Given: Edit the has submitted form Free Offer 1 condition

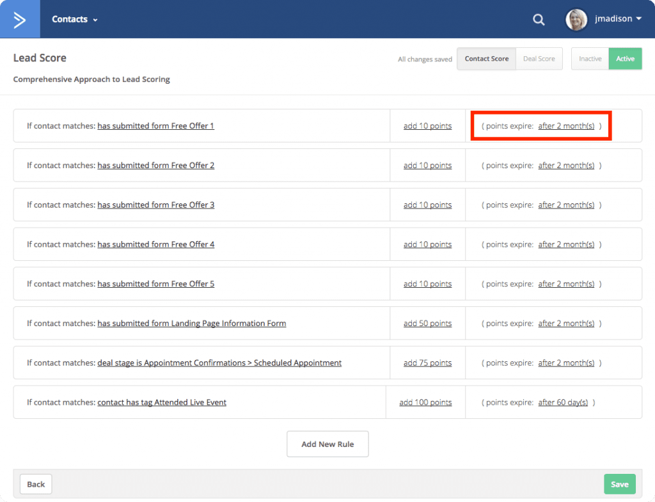Looking at the screenshot, I should pyautogui.click(x=155, y=125).
